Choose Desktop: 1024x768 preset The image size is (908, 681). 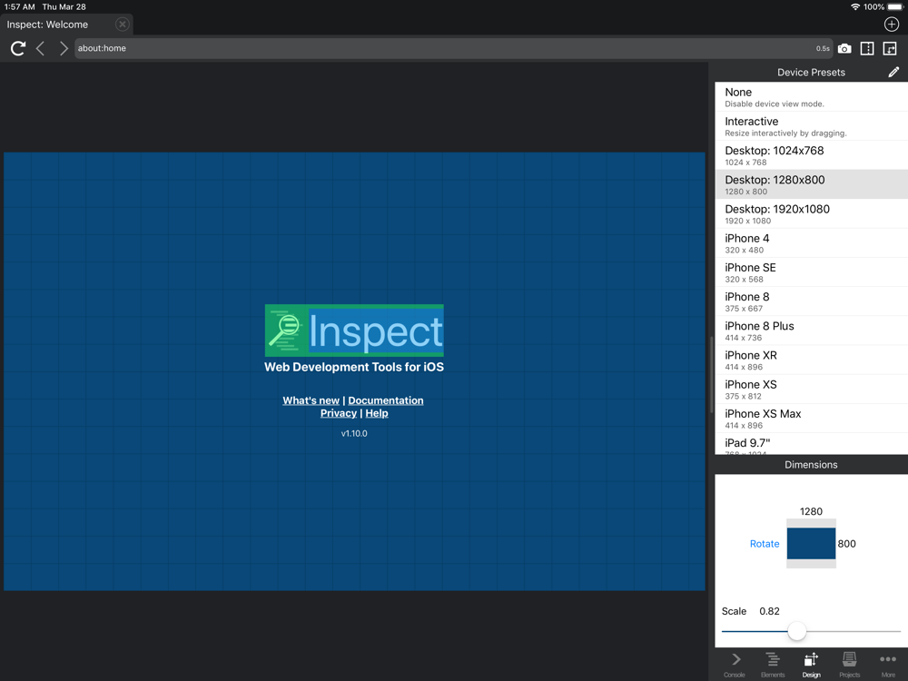(x=811, y=155)
